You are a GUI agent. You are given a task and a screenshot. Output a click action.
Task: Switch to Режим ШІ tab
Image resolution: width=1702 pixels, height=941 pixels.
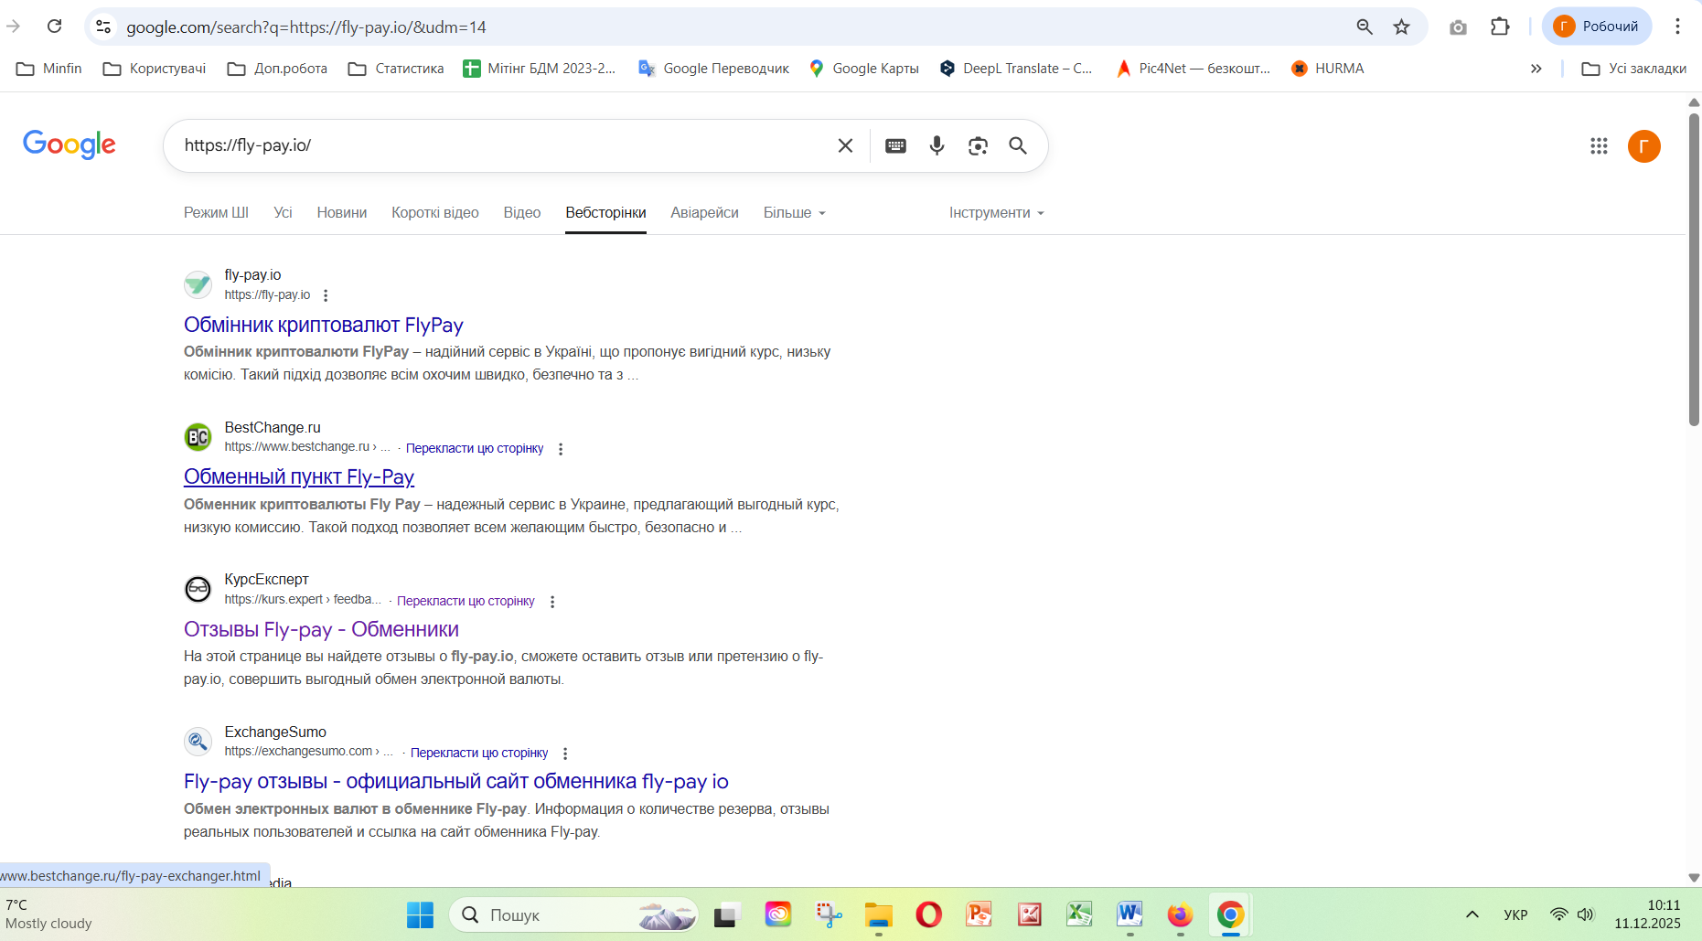(x=216, y=213)
